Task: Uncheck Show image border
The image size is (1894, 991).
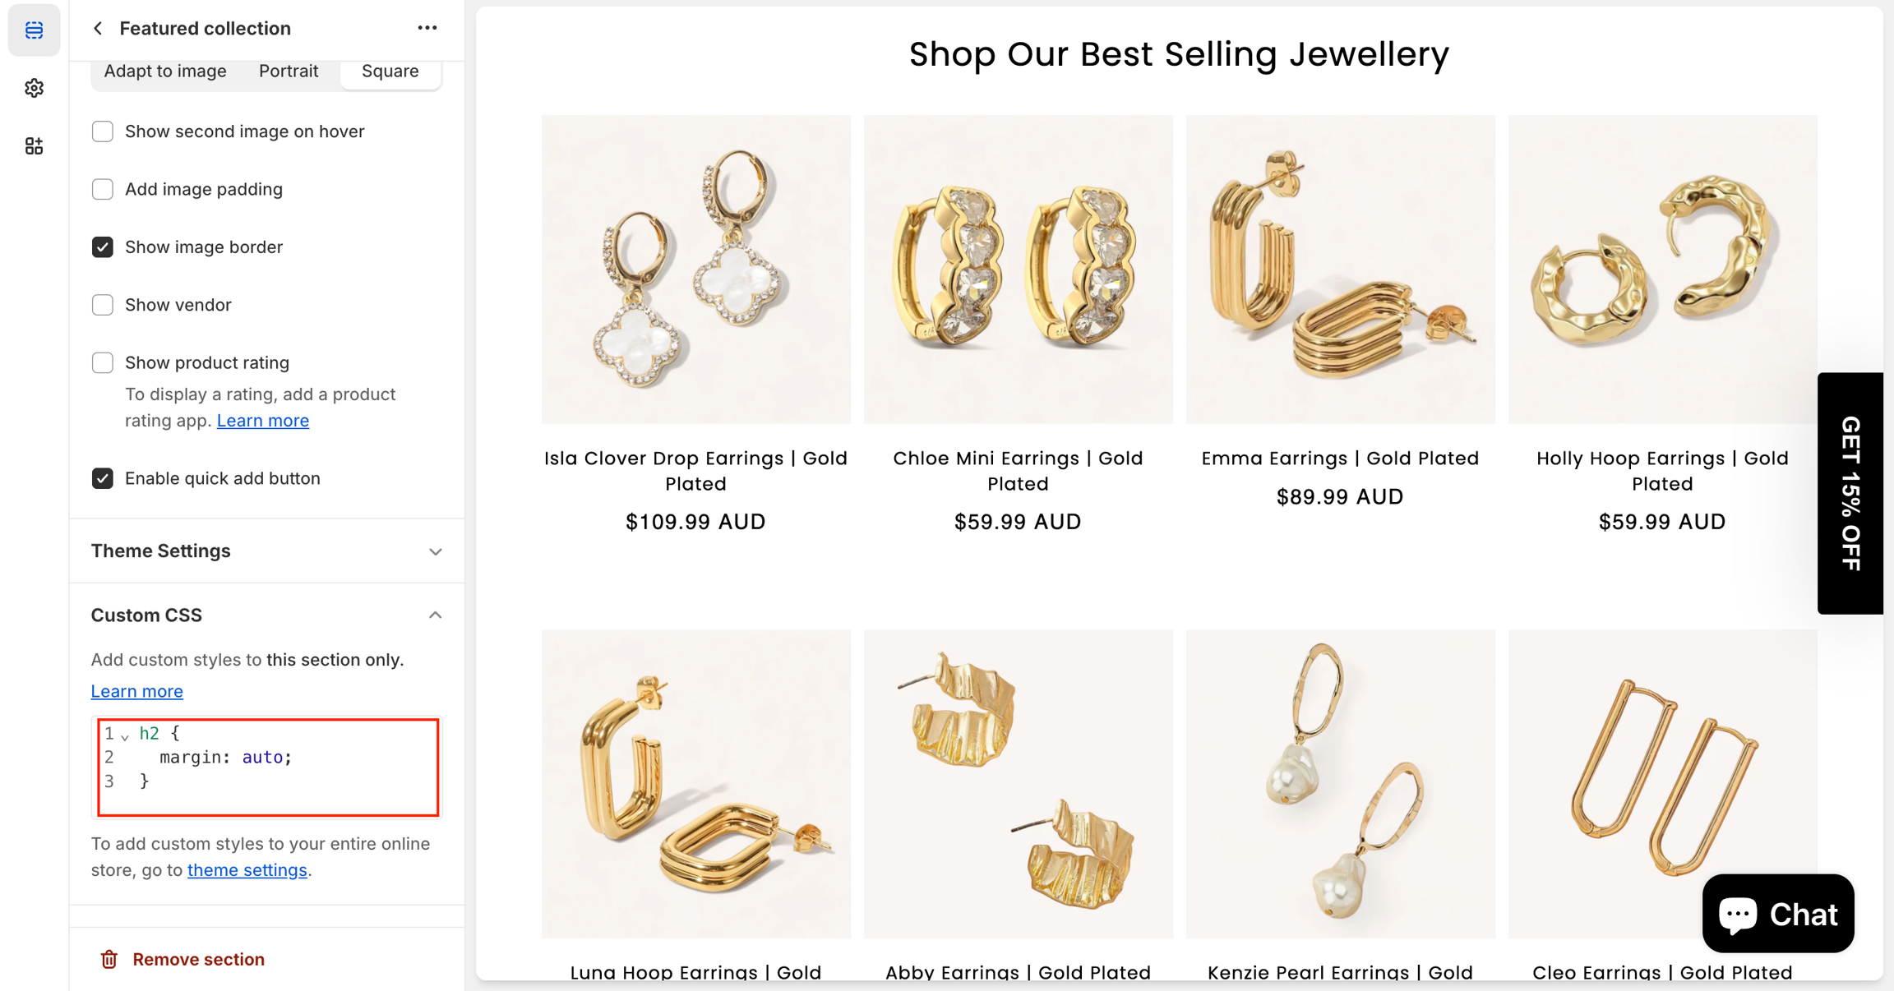Action: [103, 247]
